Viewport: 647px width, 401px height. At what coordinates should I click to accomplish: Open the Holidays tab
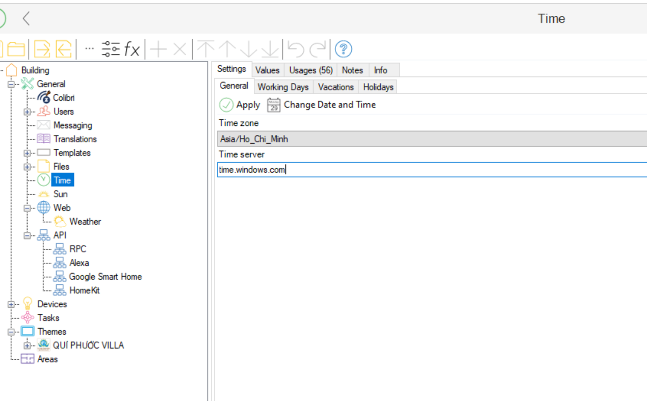(x=378, y=87)
